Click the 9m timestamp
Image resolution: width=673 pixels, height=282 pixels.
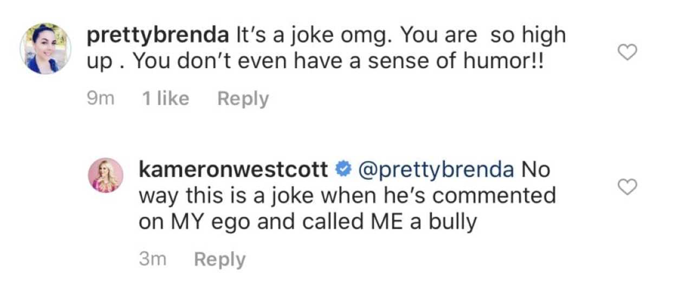pyautogui.click(x=100, y=99)
